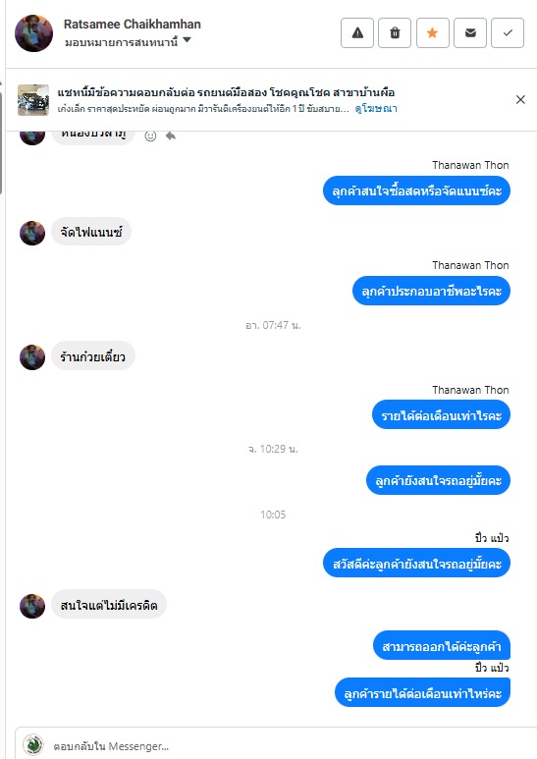Focus the ตอบกลับใน Messenger reply field
The image size is (537, 759).
276,745
